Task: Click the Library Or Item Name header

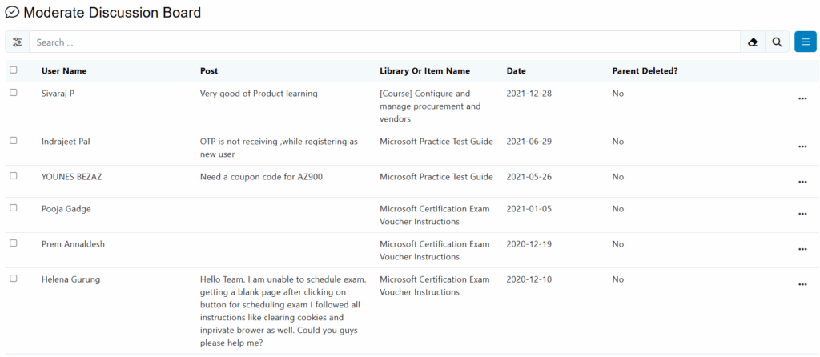Action: [424, 71]
